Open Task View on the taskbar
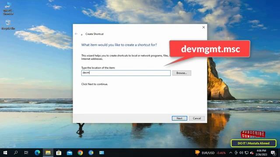 click(x=26, y=153)
